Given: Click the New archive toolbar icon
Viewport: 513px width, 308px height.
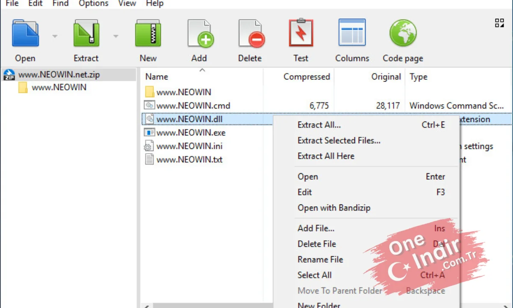Looking at the screenshot, I should tap(148, 33).
